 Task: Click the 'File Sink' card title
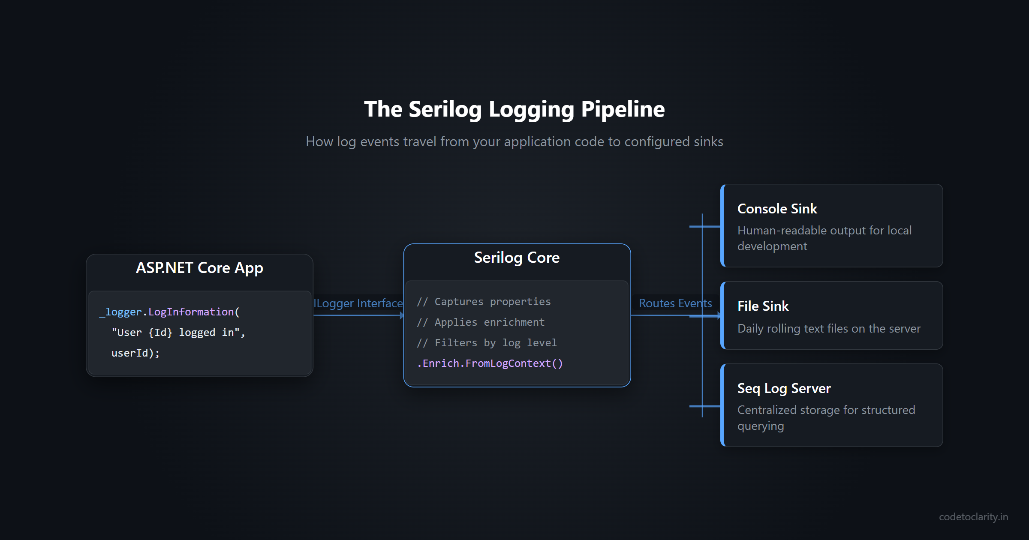763,306
